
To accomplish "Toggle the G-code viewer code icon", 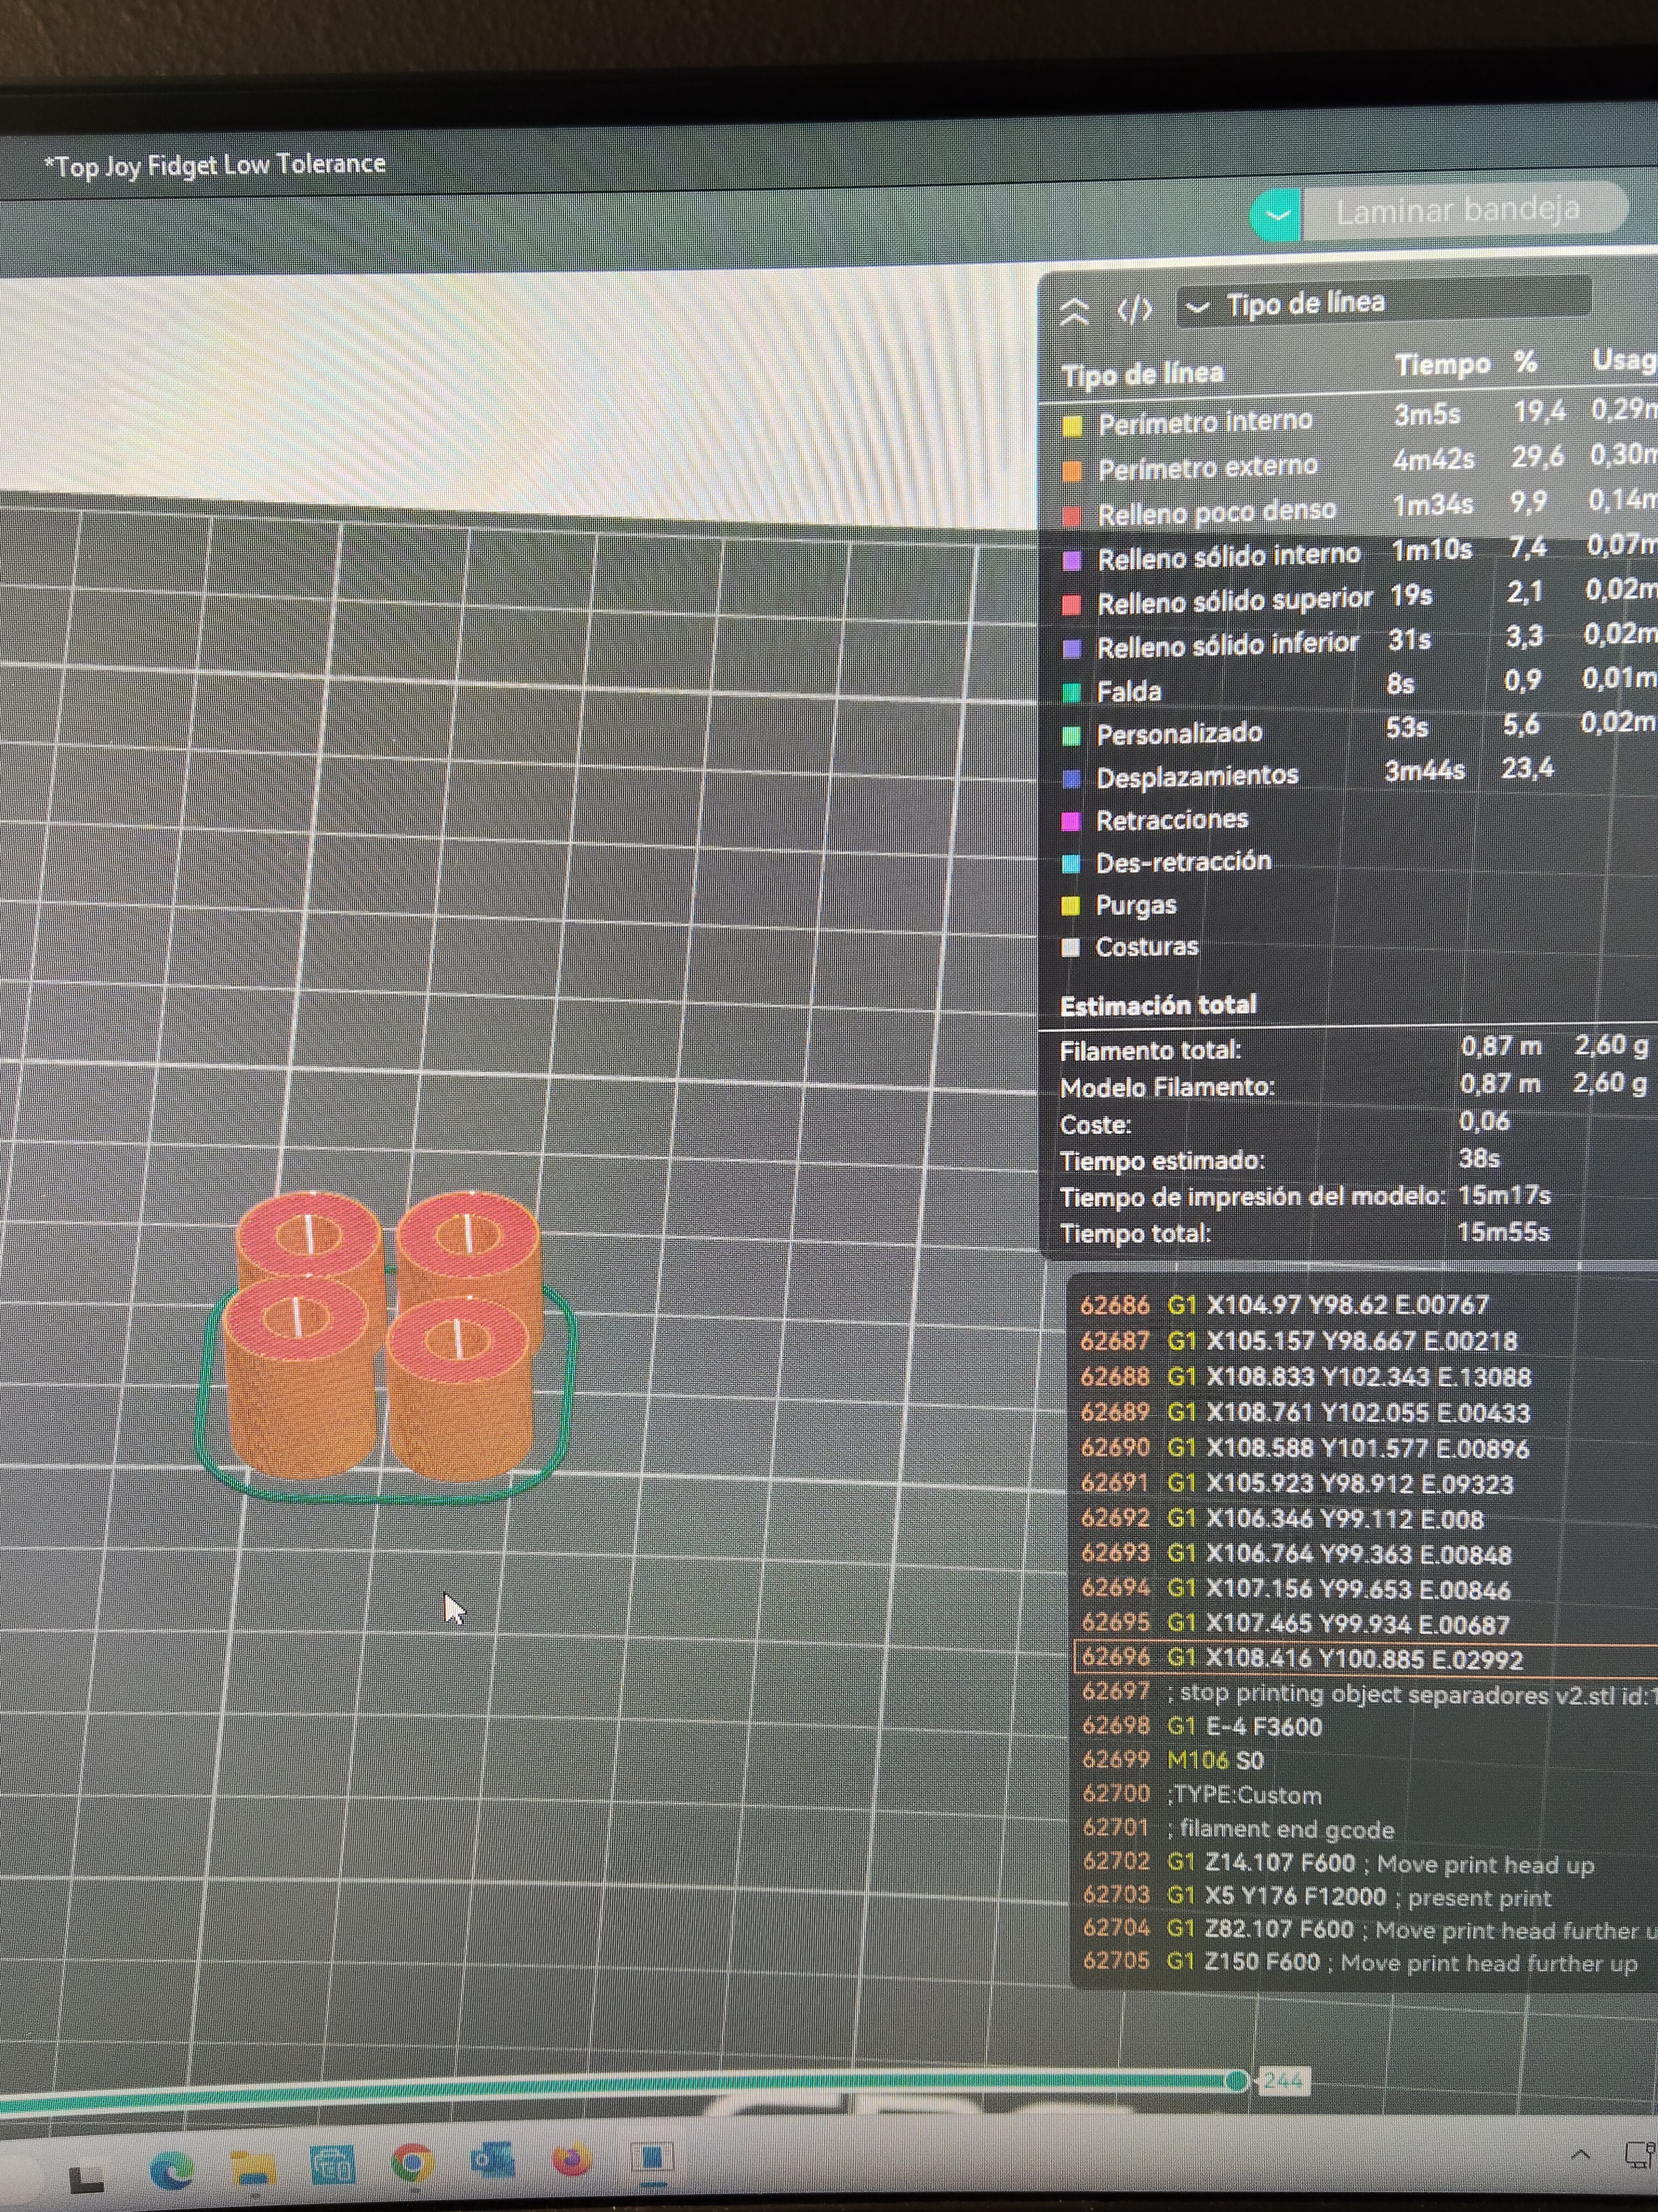I will coord(1133,310).
